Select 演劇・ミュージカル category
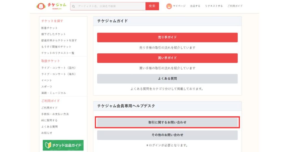289x152 pixels. 53,93
